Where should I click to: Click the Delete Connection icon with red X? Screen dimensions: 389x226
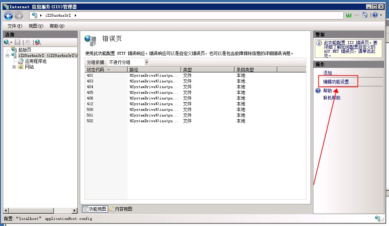click(x=38, y=42)
